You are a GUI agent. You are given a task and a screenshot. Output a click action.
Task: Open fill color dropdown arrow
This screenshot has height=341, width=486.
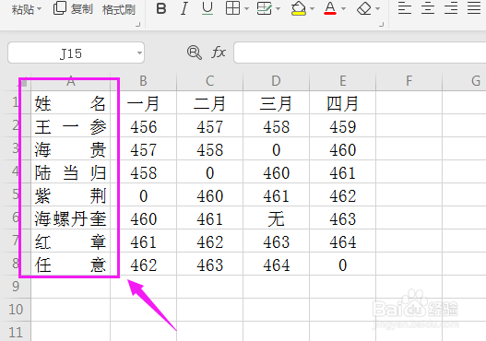[x=312, y=8]
